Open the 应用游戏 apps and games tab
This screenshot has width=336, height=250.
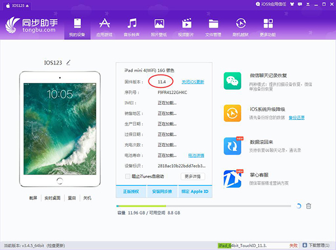[104, 27]
